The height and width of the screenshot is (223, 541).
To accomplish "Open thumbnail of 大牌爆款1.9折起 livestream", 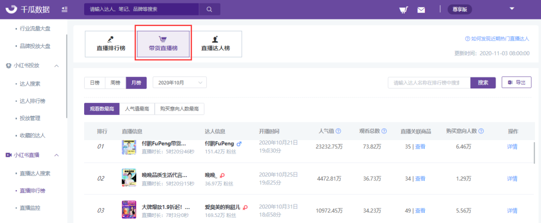I will pyautogui.click(x=129, y=209).
